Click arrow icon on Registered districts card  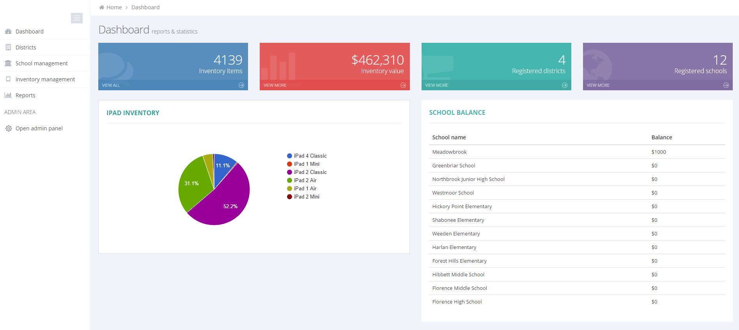point(564,85)
